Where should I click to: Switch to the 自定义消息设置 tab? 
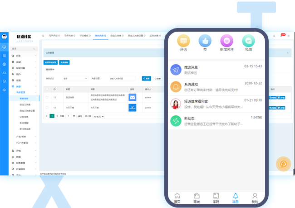coord(137,36)
